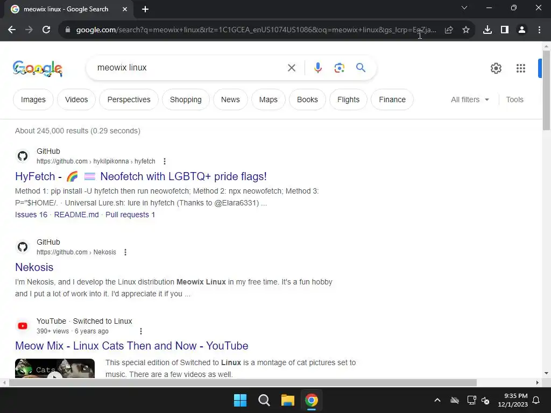Open Meow Mix Linux Cats YouTube result
Viewport: 551px width, 413px height.
coord(132,346)
